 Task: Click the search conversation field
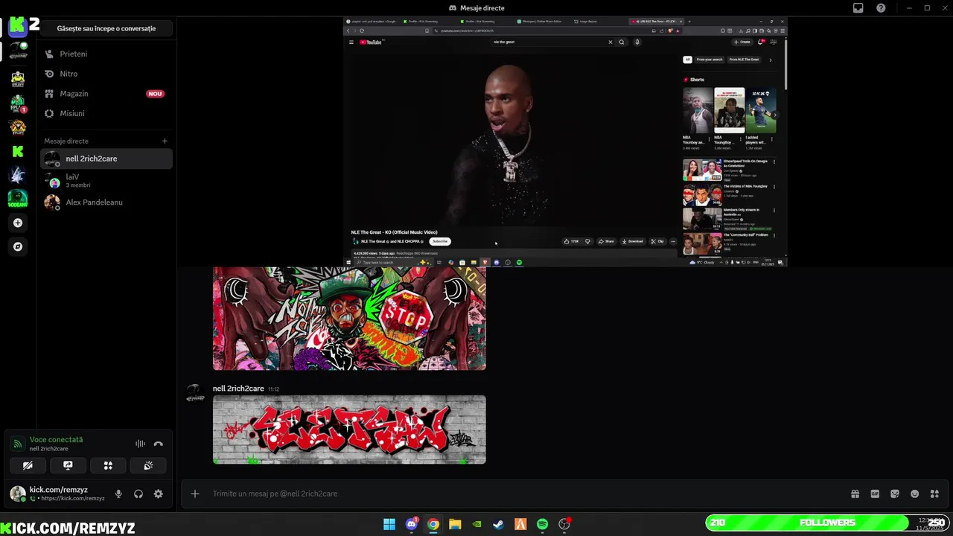106,28
